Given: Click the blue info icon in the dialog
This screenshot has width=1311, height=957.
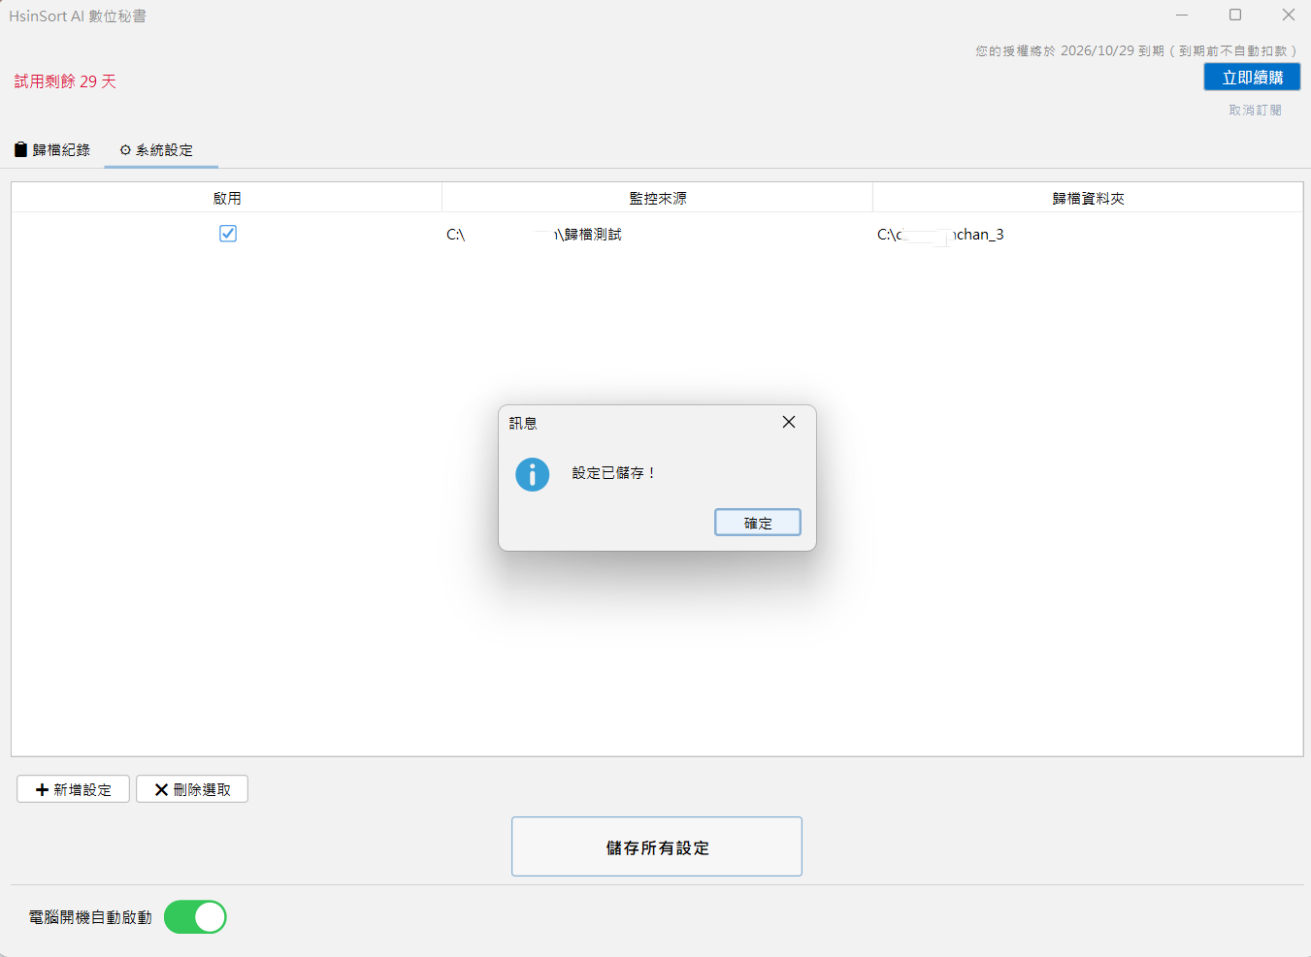Looking at the screenshot, I should coord(532,474).
